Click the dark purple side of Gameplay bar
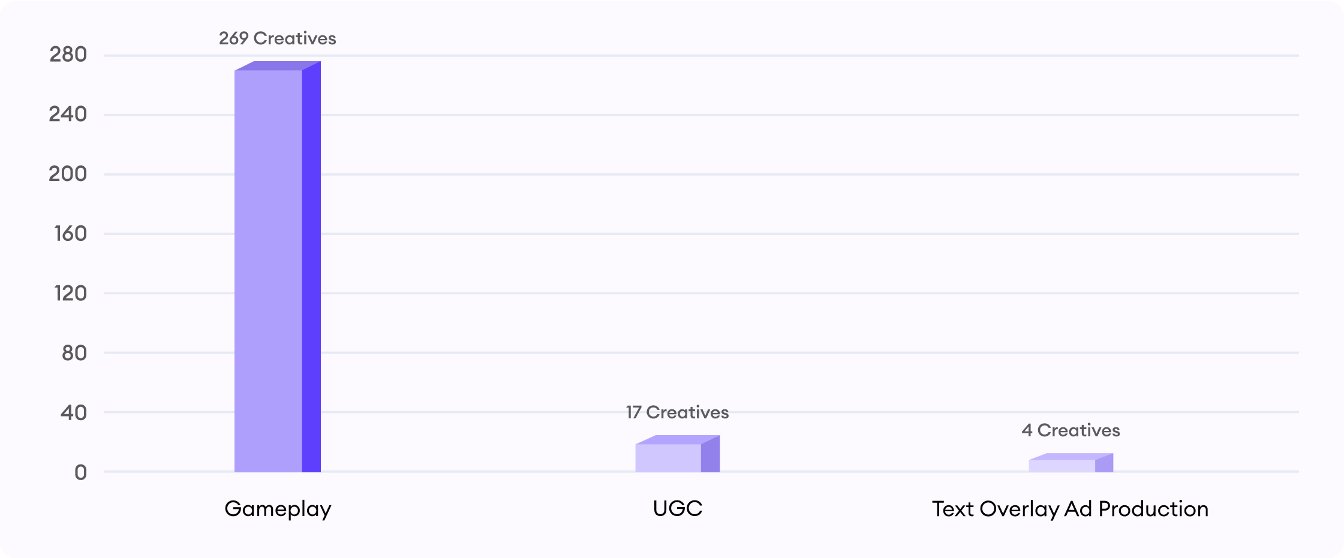Screen dimensions: 1344x558 click(311, 267)
